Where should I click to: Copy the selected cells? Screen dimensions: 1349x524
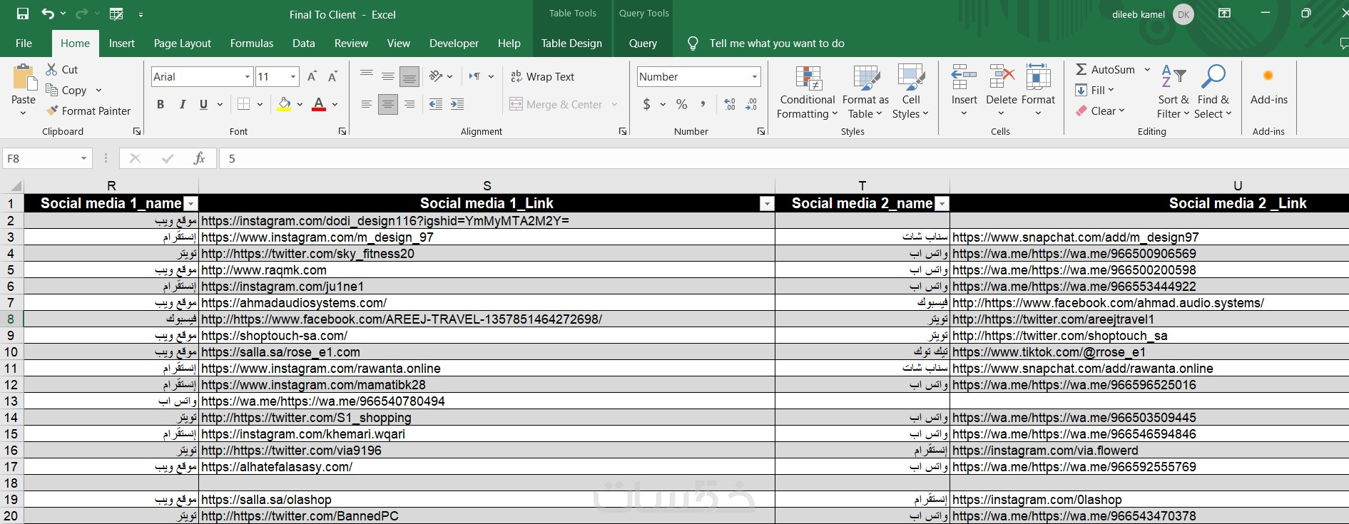point(66,90)
